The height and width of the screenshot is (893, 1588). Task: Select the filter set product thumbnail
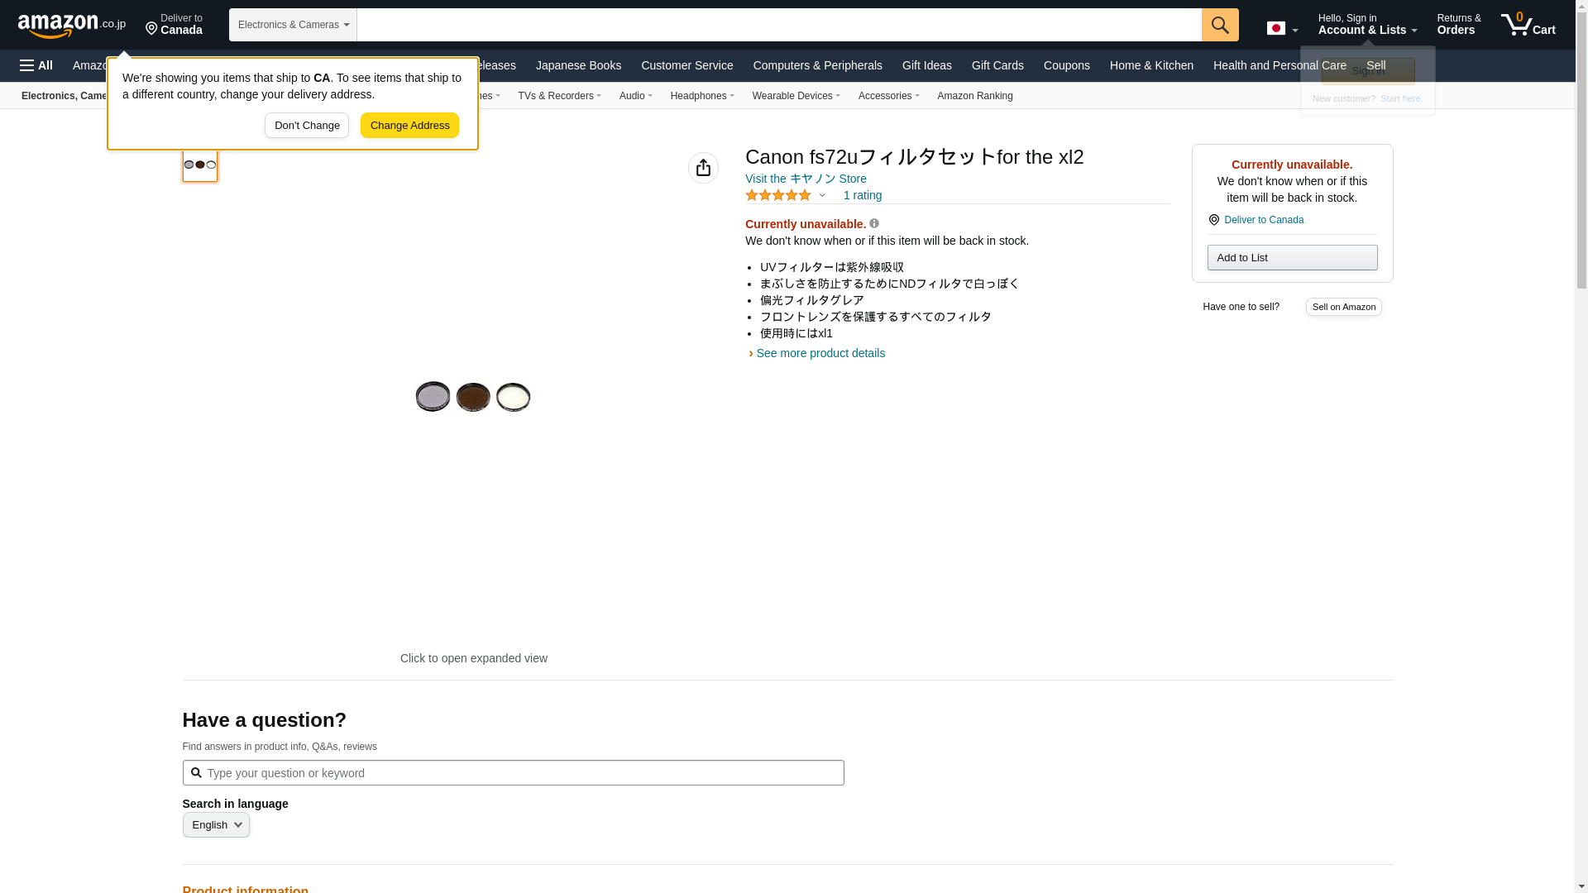coord(200,165)
